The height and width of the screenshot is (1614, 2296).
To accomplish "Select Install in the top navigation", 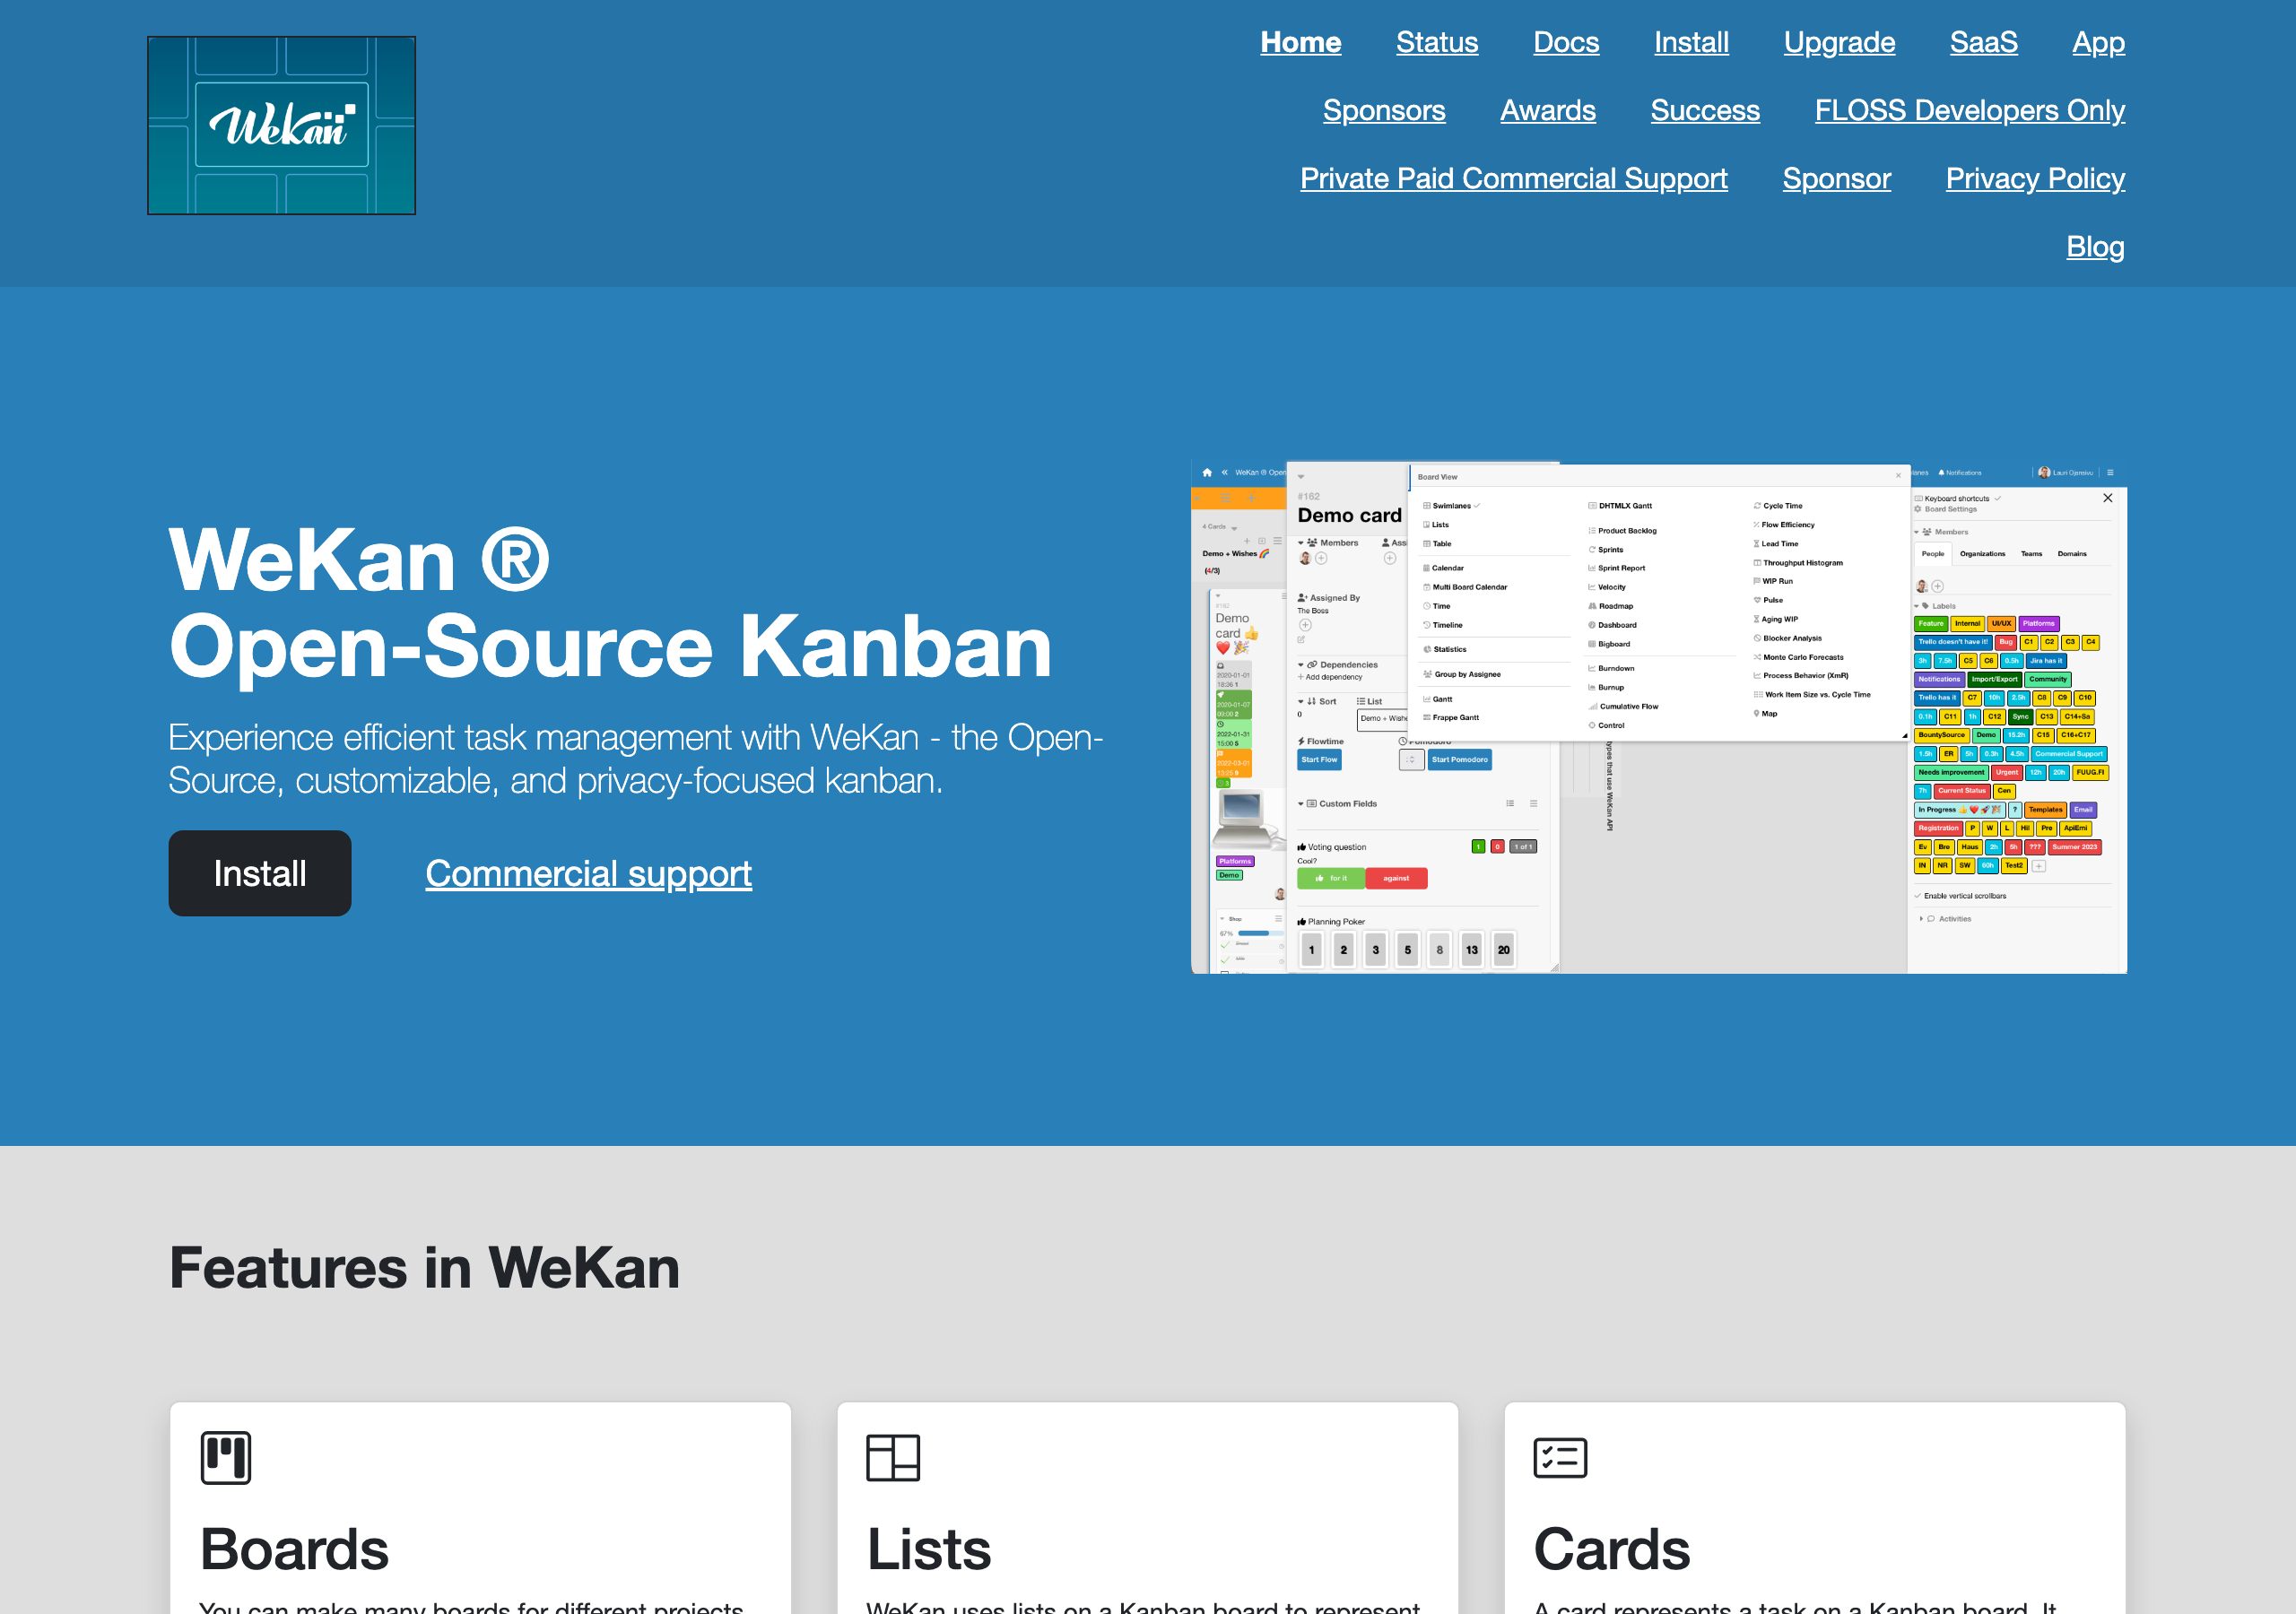I will [x=1691, y=43].
